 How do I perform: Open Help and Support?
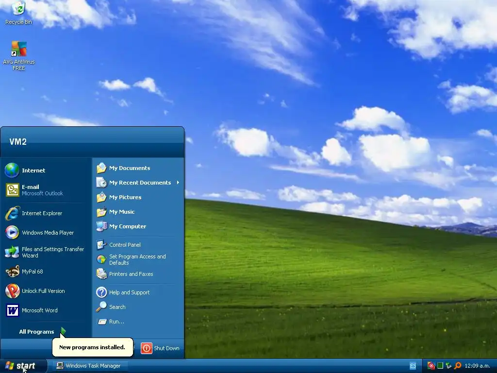click(x=138, y=292)
